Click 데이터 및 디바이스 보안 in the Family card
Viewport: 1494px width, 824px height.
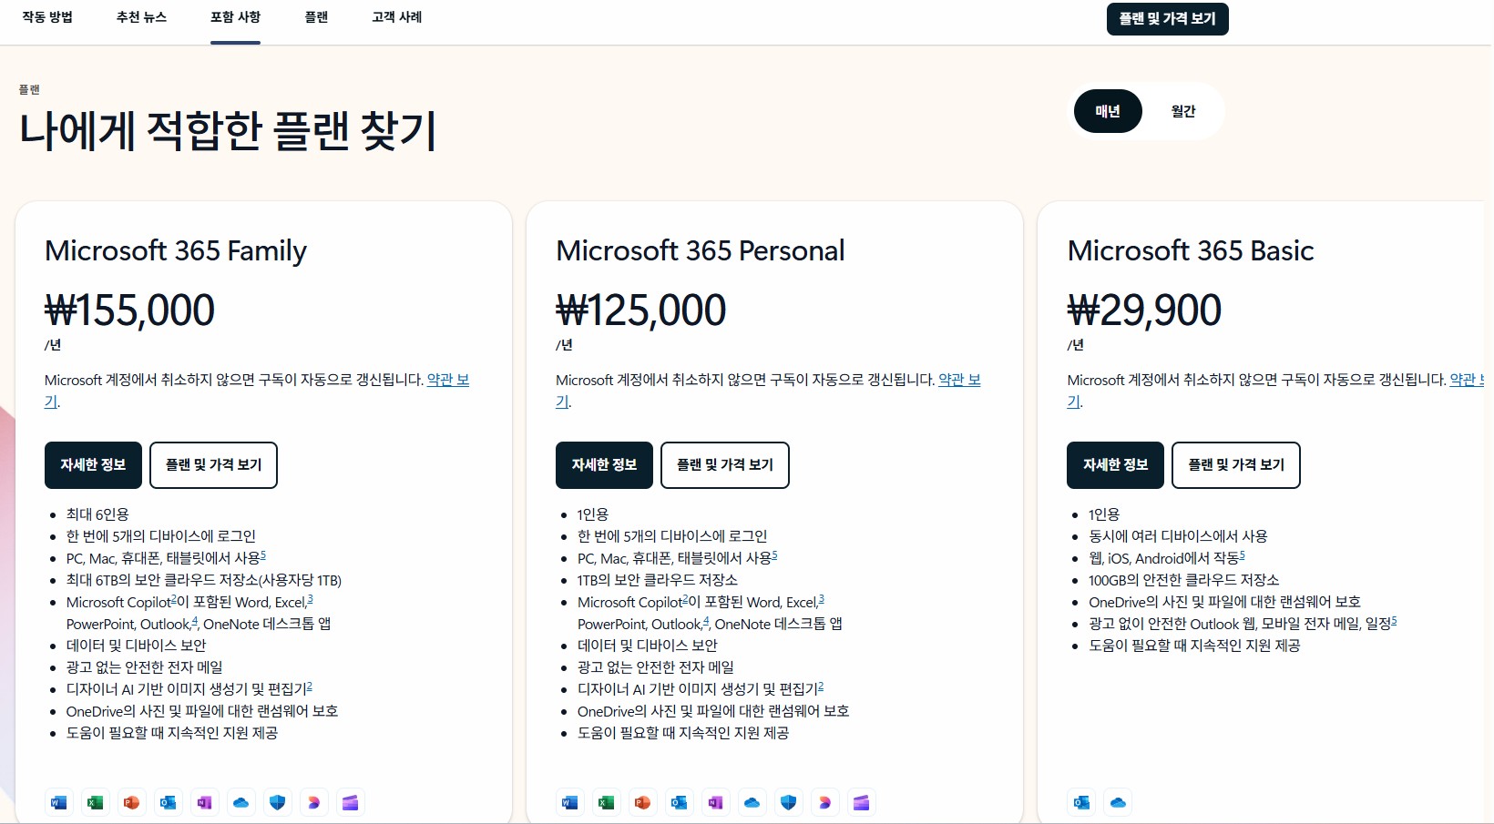pos(137,646)
